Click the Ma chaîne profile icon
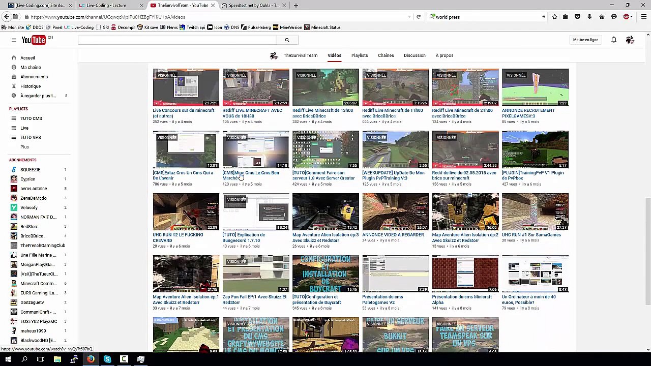Screen dimensions: 651x366 pyautogui.click(x=14, y=67)
